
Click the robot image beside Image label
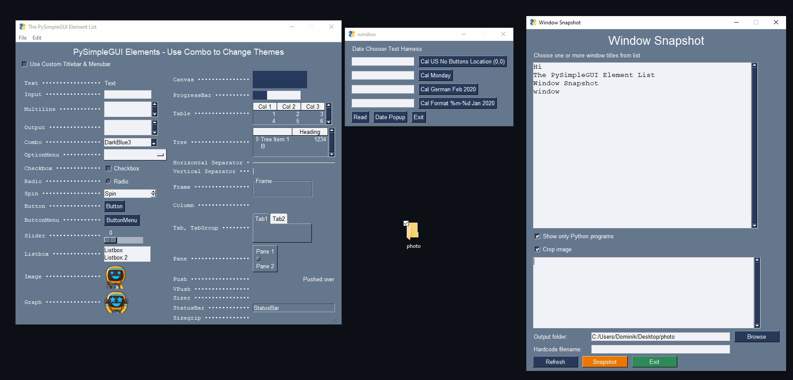click(x=116, y=277)
